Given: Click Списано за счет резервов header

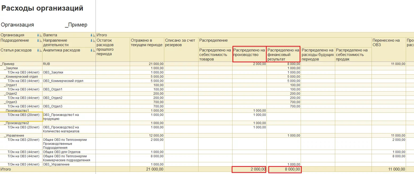Looking at the screenshot, I should pyautogui.click(x=181, y=50).
